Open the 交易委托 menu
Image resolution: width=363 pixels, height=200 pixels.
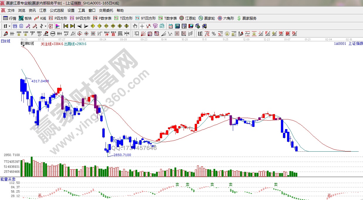[x=106, y=11]
